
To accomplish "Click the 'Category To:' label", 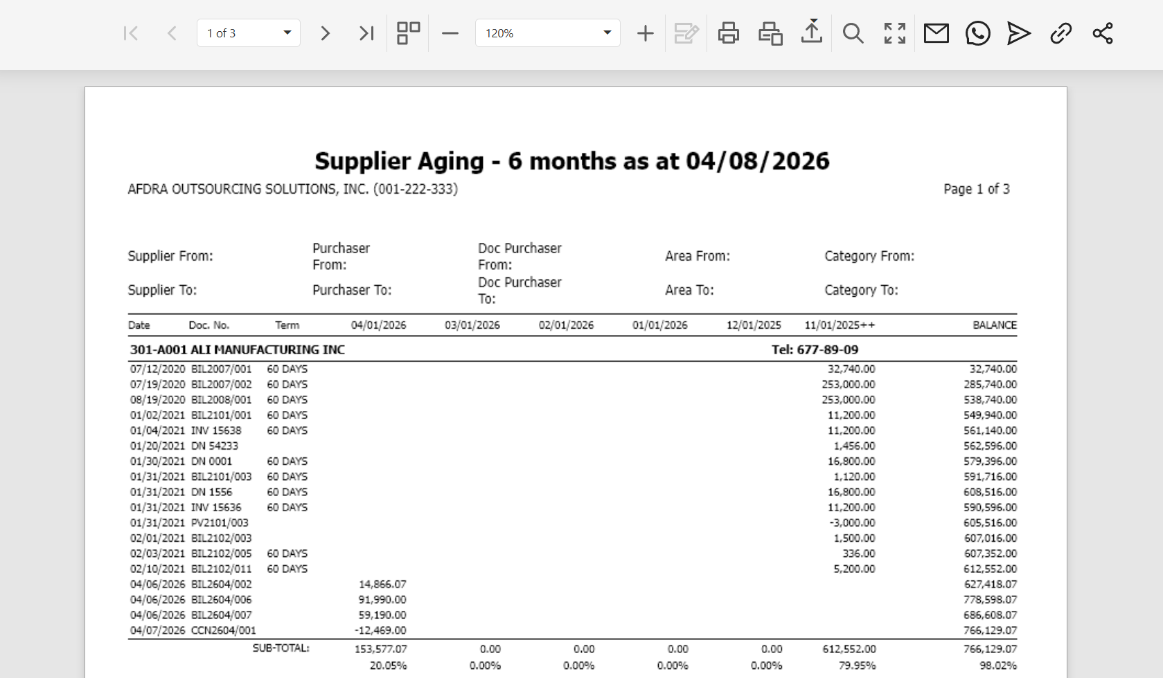I will tap(861, 290).
